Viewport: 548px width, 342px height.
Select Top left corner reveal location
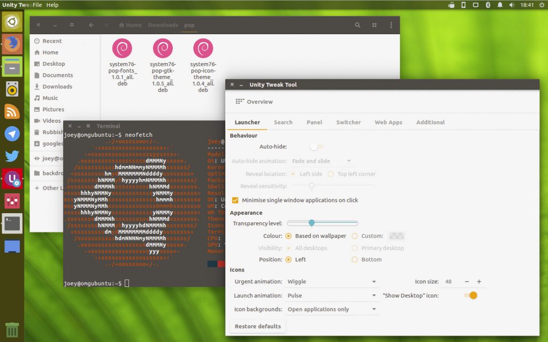click(x=331, y=174)
